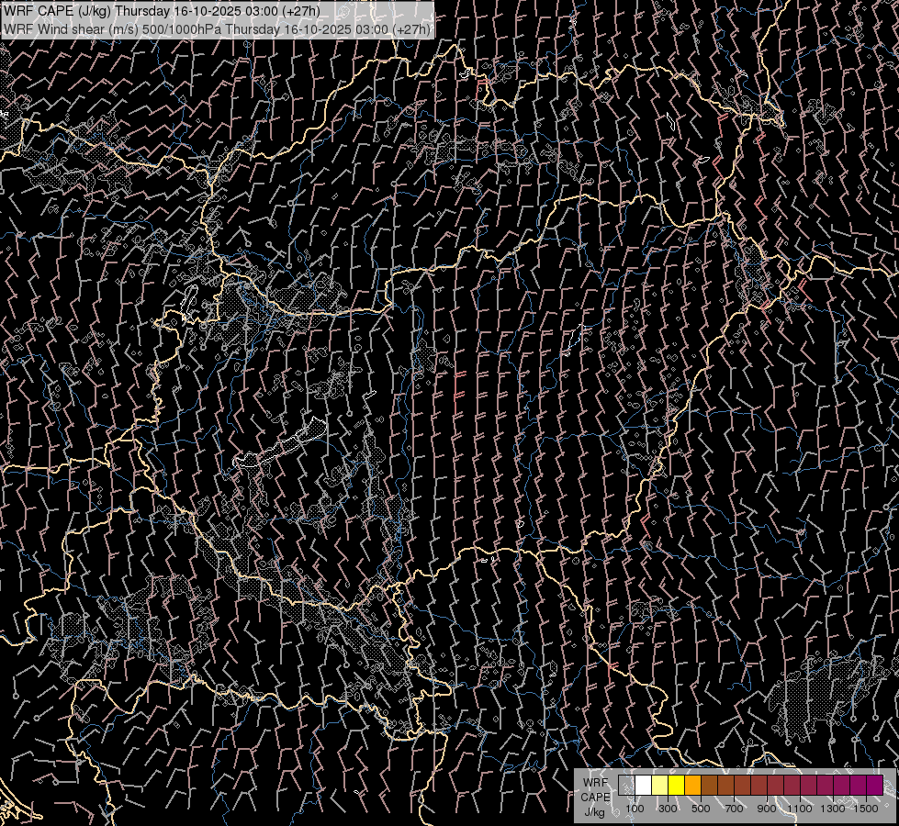Select the WRF Wind shear title line
Screen dimensions: 899x826
pyautogui.click(x=217, y=28)
